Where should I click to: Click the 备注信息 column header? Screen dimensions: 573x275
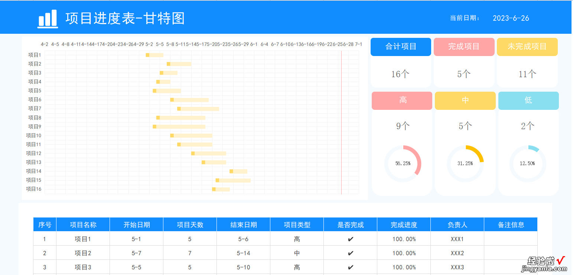point(511,225)
